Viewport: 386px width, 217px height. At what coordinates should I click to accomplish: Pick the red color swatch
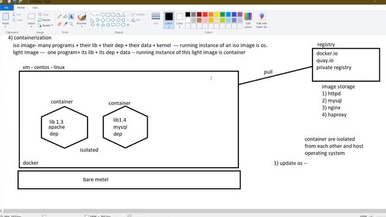click(x=205, y=14)
